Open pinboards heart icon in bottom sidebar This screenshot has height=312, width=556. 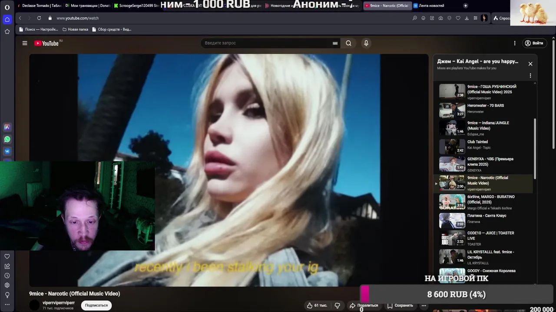(7, 257)
